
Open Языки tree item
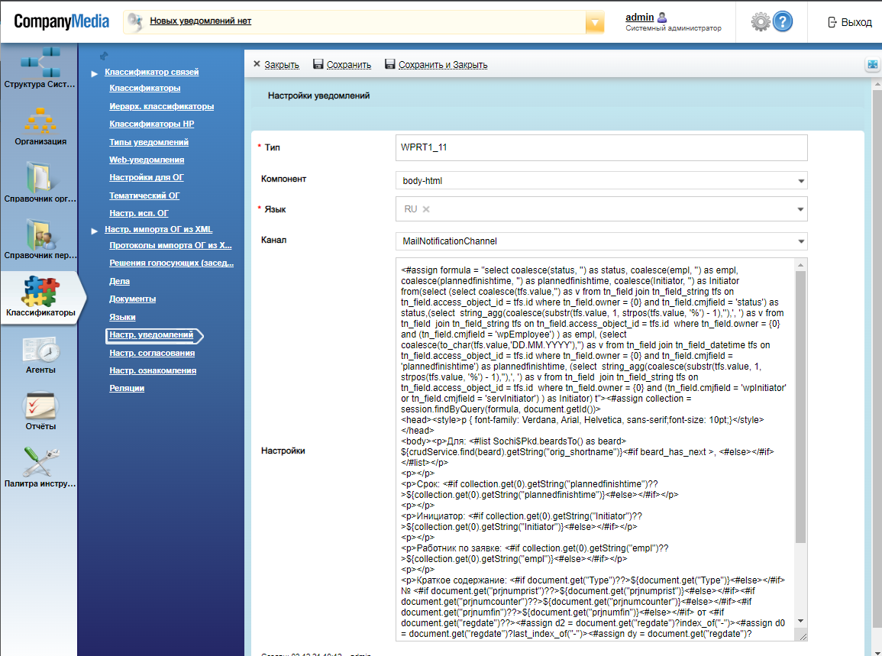122,318
